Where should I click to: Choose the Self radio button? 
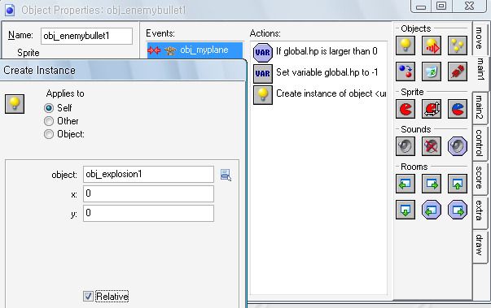(49, 108)
